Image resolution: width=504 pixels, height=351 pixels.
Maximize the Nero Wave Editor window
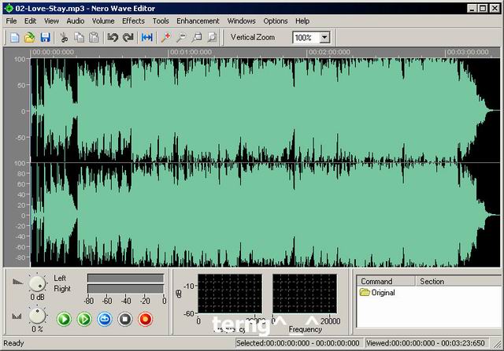[x=483, y=9]
